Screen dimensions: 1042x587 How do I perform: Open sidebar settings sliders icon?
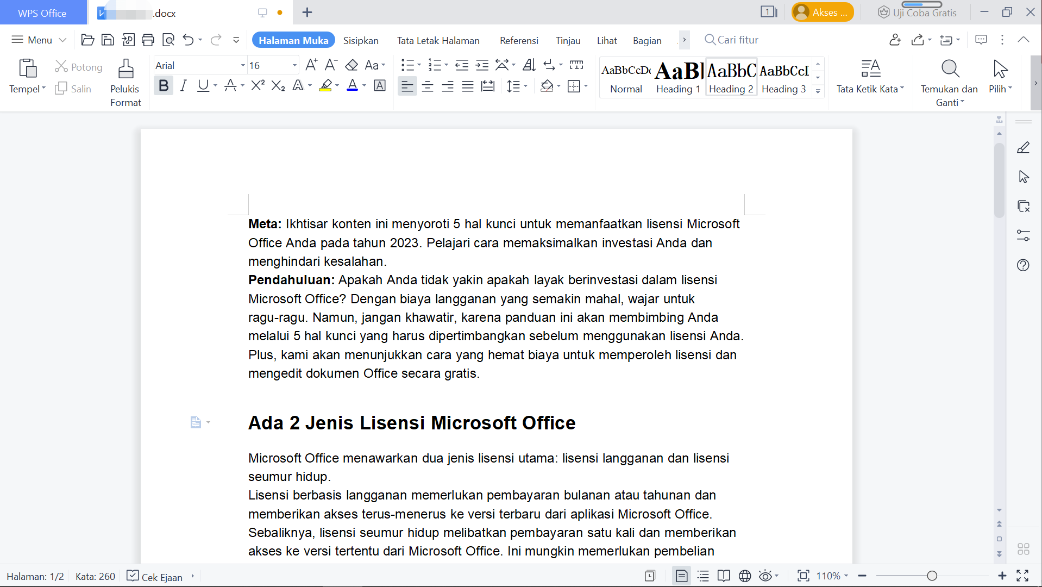[1023, 235]
